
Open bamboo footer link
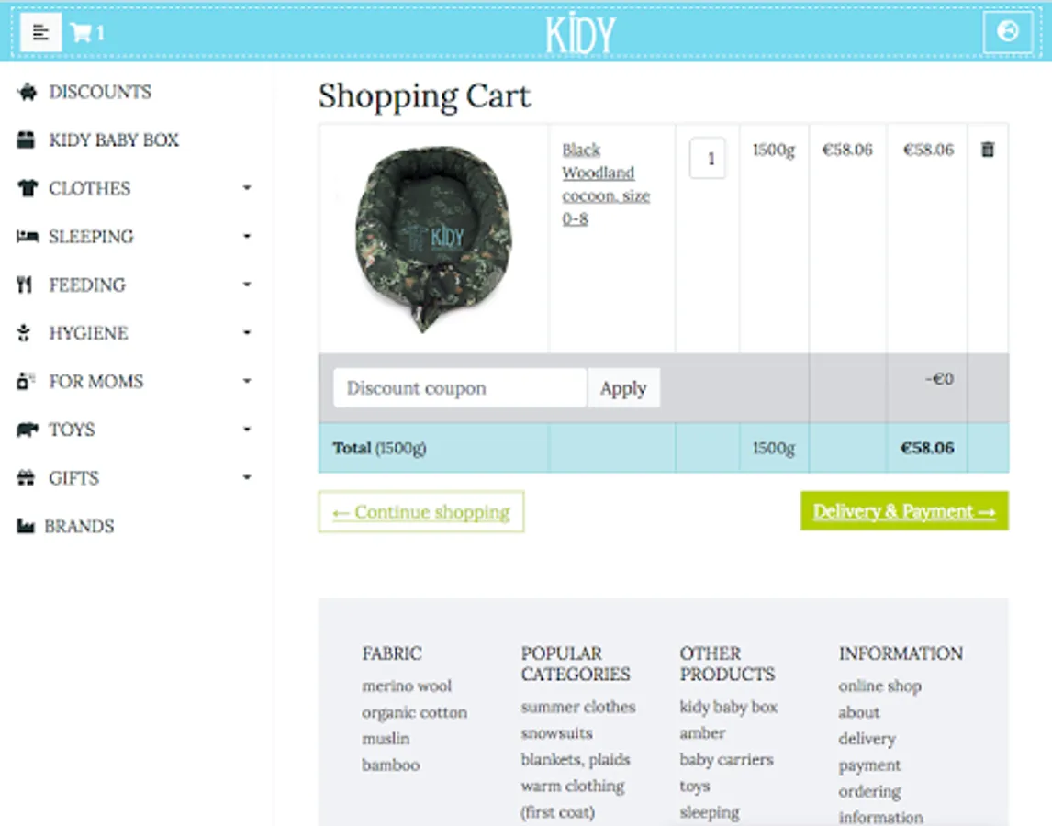click(391, 765)
